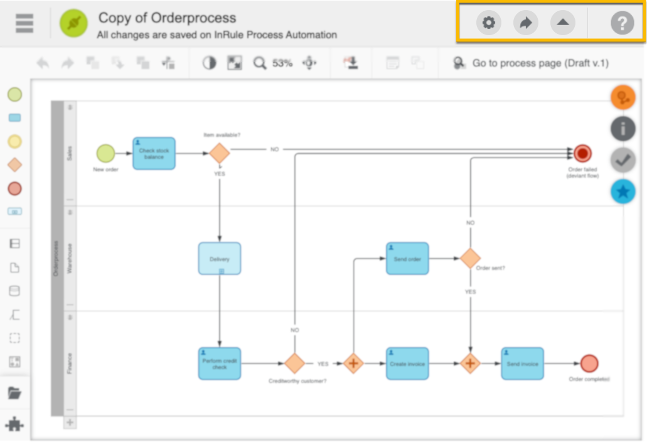
Task: Open the info panel round button
Action: coord(623,129)
